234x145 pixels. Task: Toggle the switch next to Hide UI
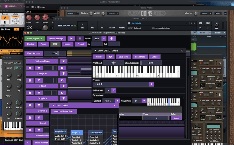[110, 57]
